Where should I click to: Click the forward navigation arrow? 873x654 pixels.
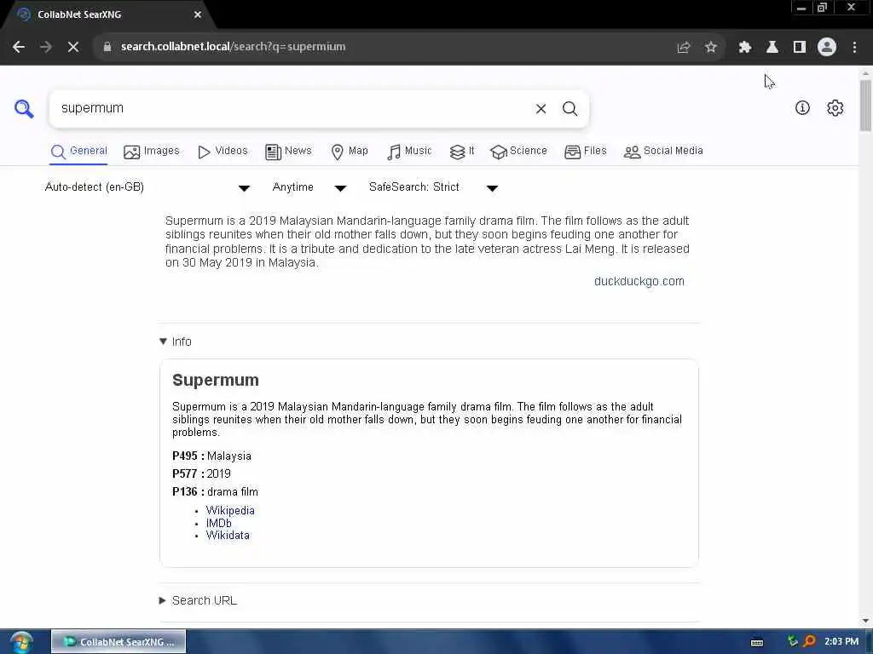click(46, 47)
